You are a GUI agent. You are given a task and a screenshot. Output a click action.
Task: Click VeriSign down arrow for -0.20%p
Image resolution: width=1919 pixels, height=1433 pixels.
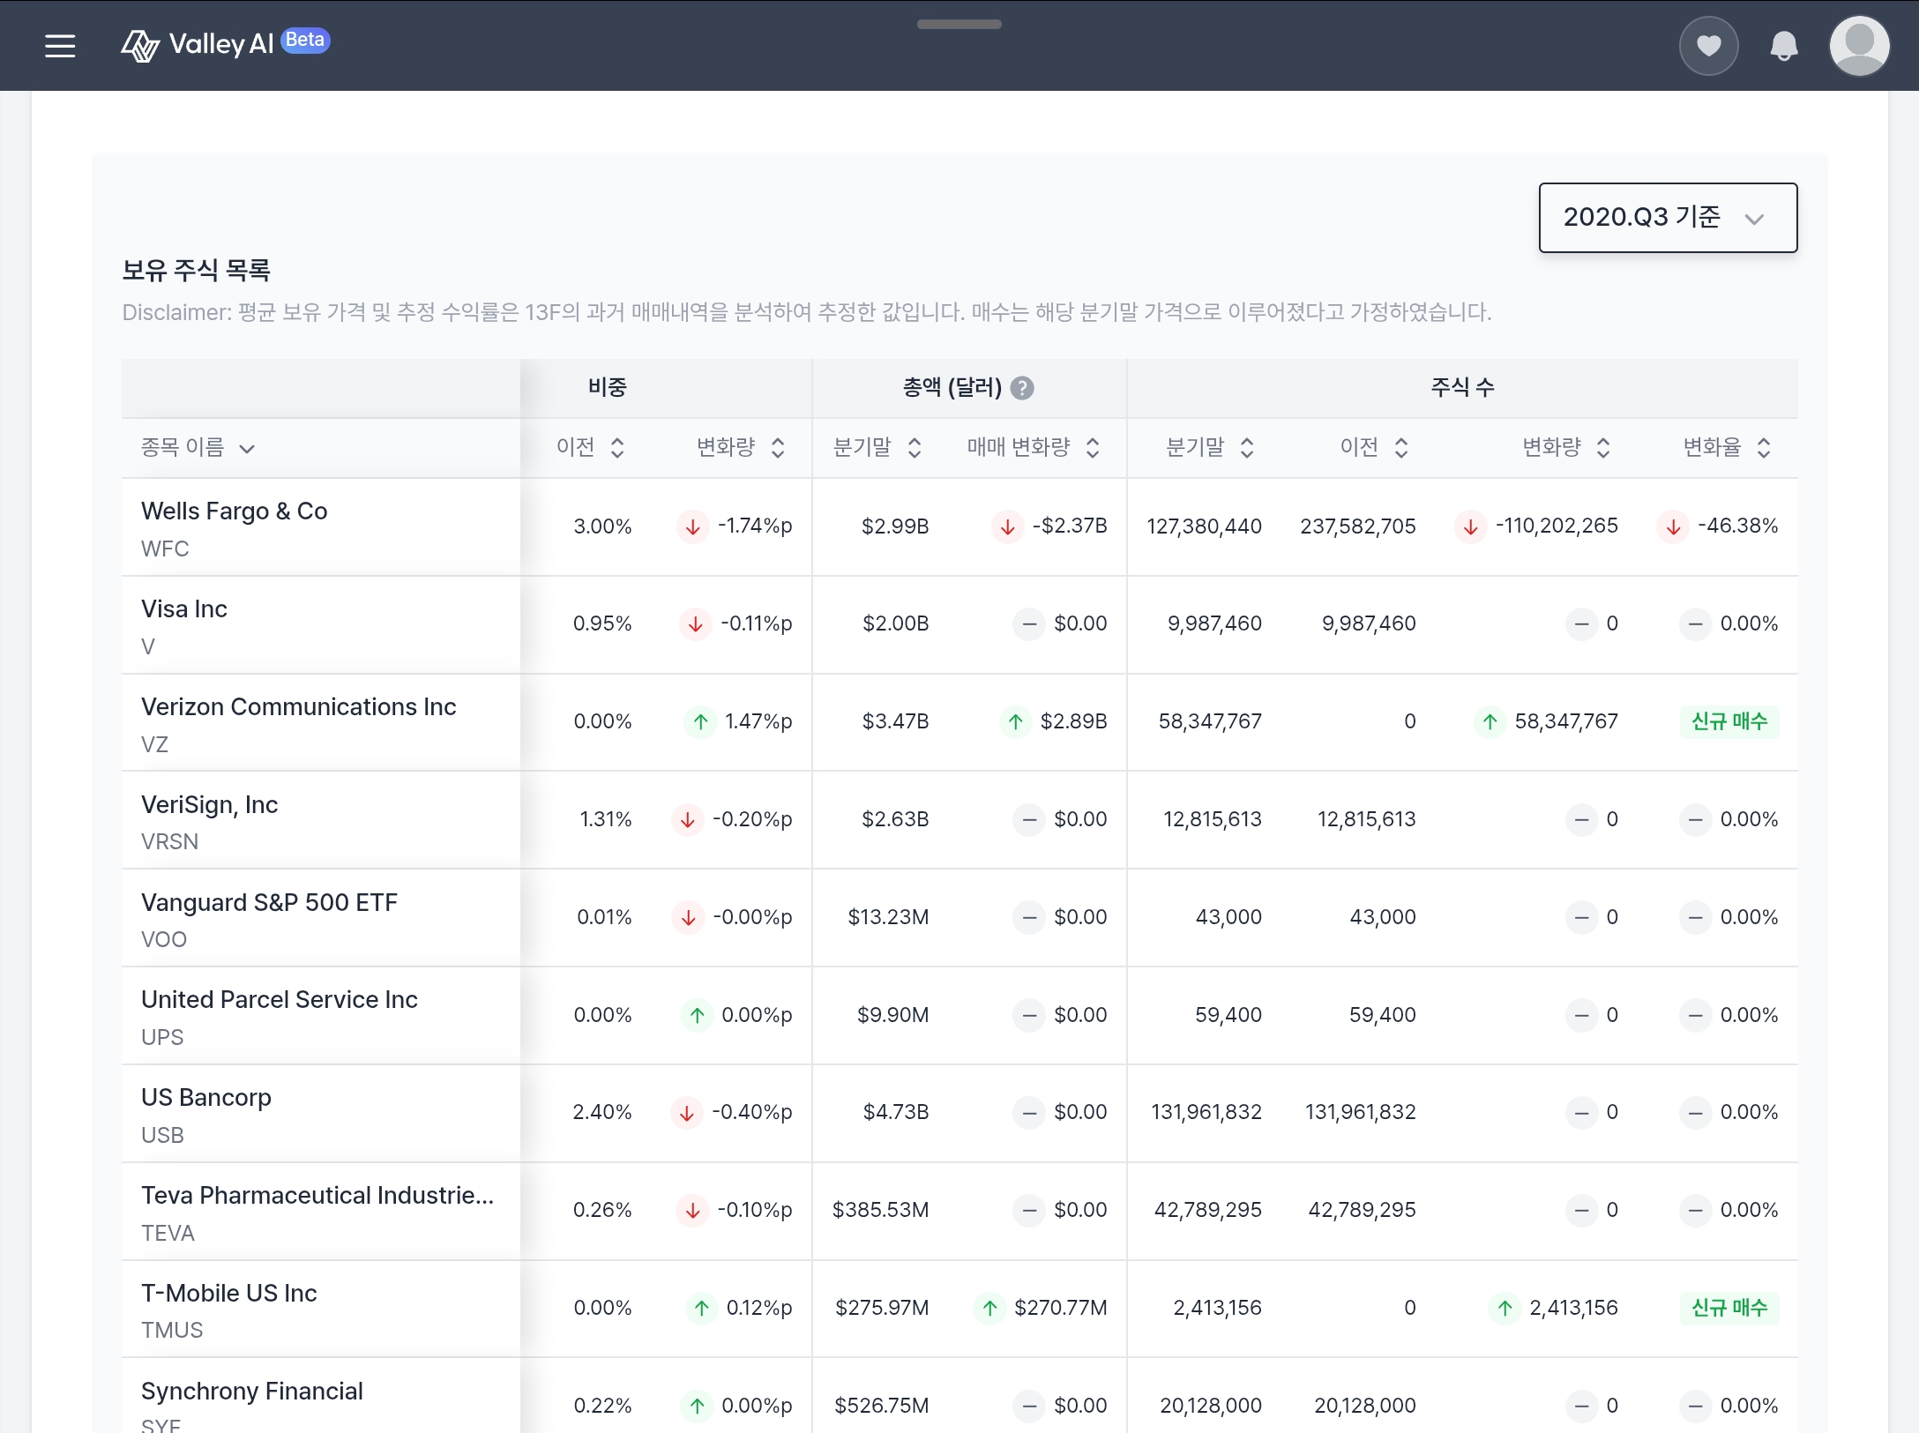coord(688,820)
